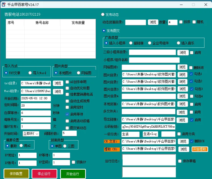Enable 启用活动投稿 checkbox
This screenshot has height=179, width=212.
pos(67,121)
